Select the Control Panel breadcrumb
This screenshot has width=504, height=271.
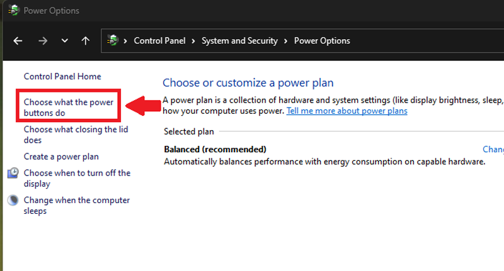pyautogui.click(x=160, y=41)
